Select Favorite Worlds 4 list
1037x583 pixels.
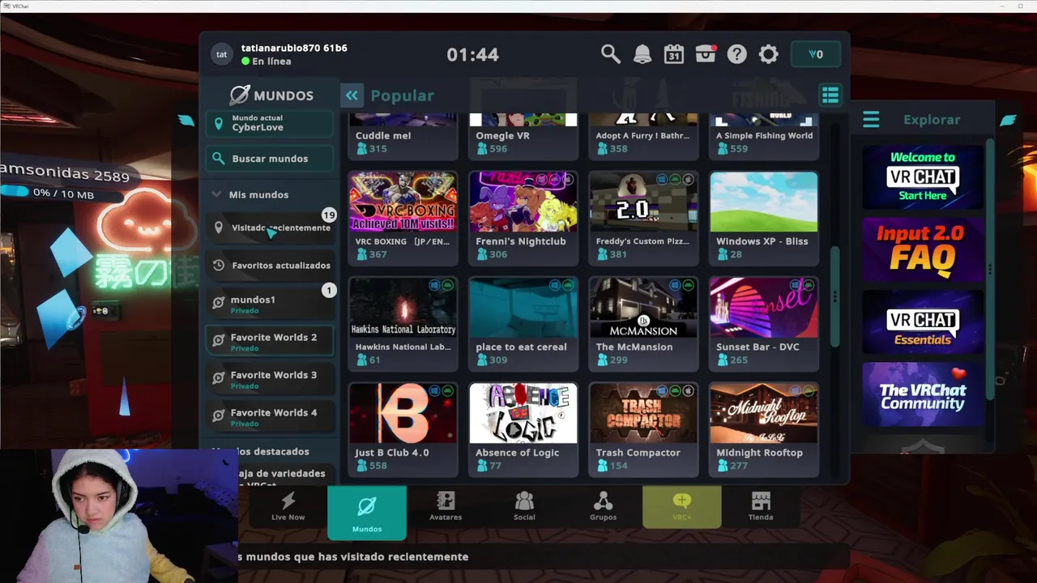[x=270, y=417]
